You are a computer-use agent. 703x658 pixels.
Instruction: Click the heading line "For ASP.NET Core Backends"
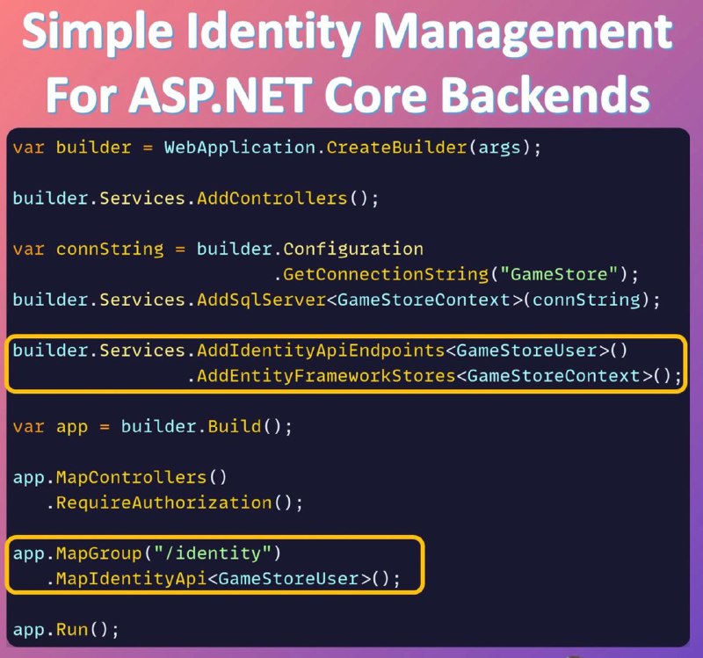click(x=348, y=95)
